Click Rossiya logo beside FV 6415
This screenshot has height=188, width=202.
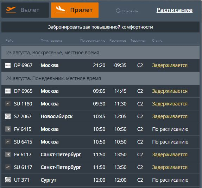[8, 129]
